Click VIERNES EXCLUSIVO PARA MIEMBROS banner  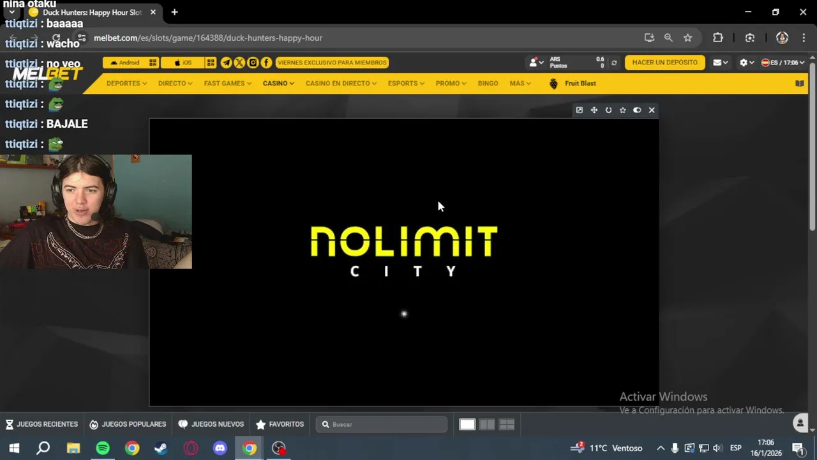click(x=332, y=63)
